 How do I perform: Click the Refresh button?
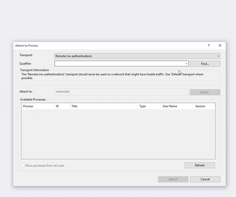[x=200, y=165]
